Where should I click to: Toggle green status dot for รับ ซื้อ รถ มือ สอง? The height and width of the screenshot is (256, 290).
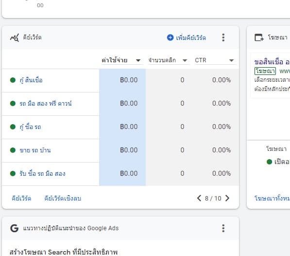click(x=13, y=173)
